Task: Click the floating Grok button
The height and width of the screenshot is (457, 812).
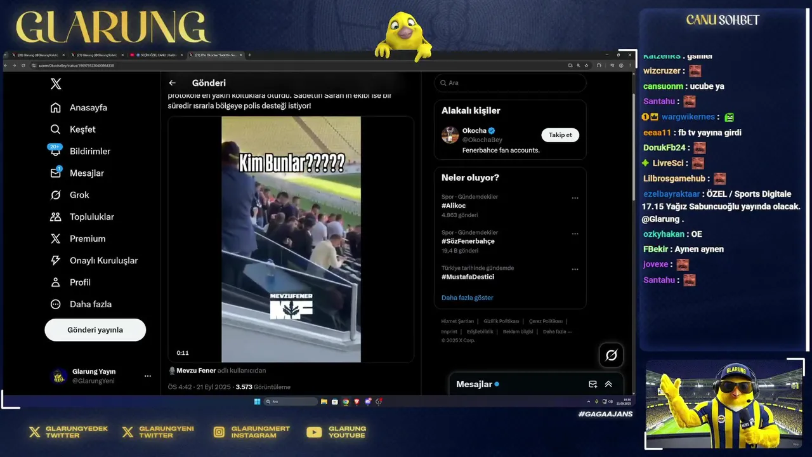Action: [x=611, y=355]
